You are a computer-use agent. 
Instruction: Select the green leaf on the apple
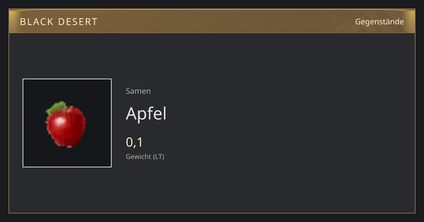(57, 107)
